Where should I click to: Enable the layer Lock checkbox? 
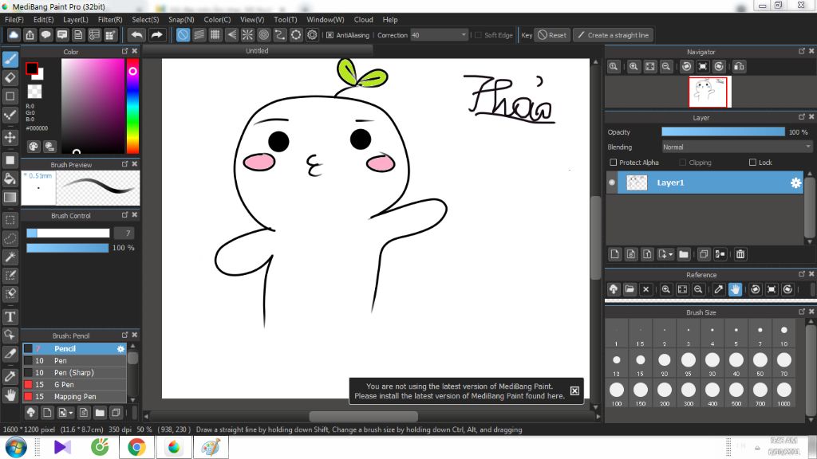point(752,163)
